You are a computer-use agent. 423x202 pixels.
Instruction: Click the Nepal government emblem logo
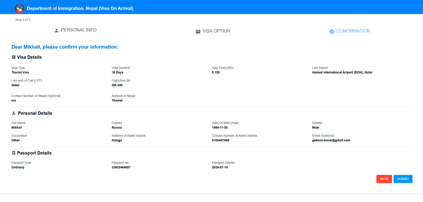(19, 8)
